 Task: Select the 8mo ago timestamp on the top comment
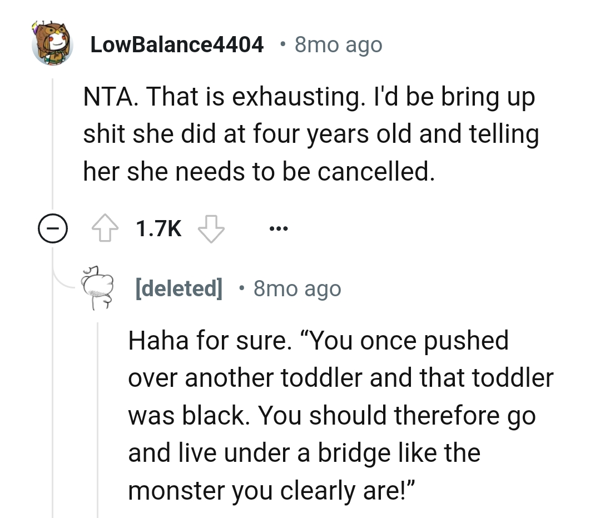[x=338, y=44]
